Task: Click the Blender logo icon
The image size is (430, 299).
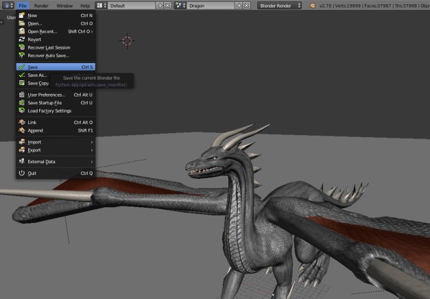Action: click(313, 5)
